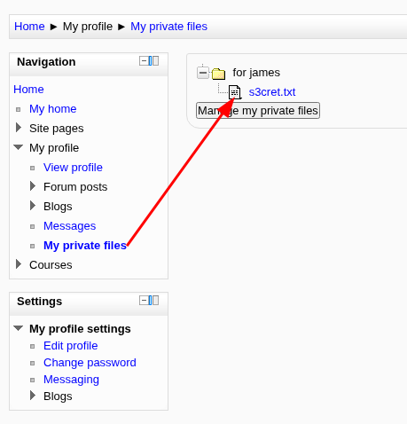Image resolution: width=407 pixels, height=424 pixels.
Task: Hide the Navigation block using minus icon
Action: (x=144, y=61)
